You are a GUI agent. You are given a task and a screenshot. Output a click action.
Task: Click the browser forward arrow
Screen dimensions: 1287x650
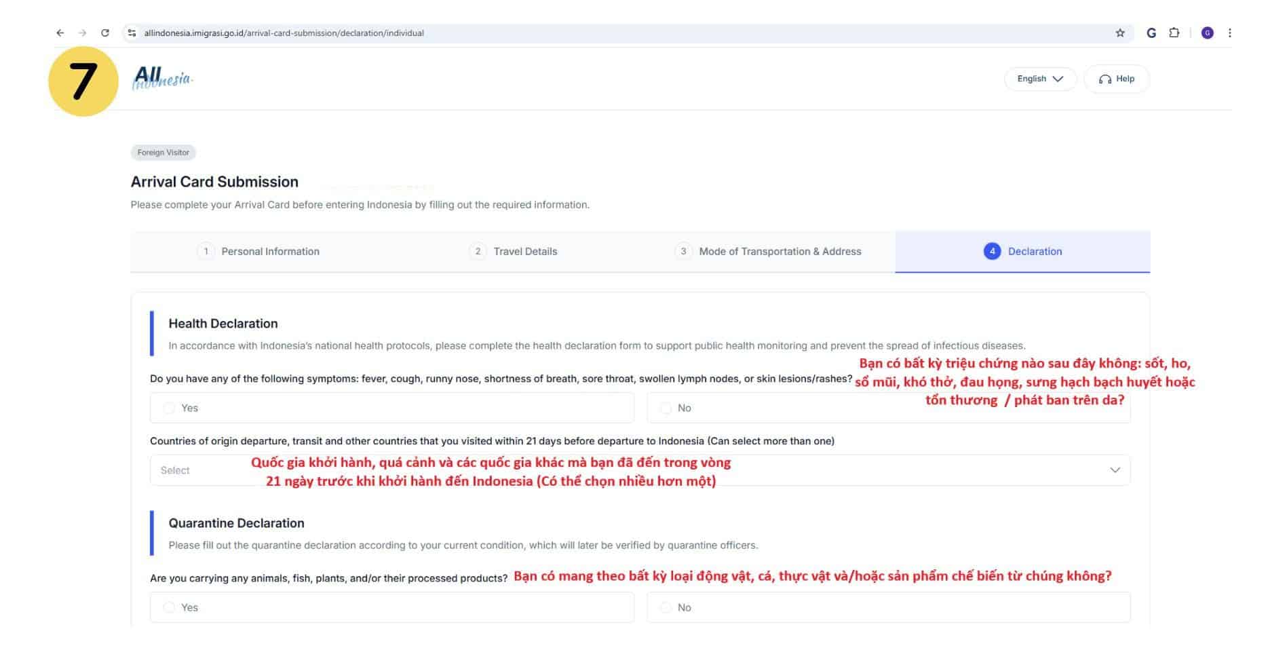coord(82,33)
